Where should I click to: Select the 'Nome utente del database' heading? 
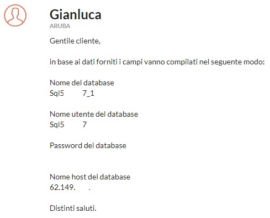pos(94,114)
